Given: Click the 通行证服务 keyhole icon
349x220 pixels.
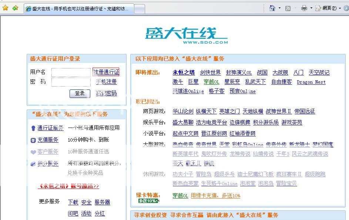Looking at the screenshot, I should pos(33,128).
